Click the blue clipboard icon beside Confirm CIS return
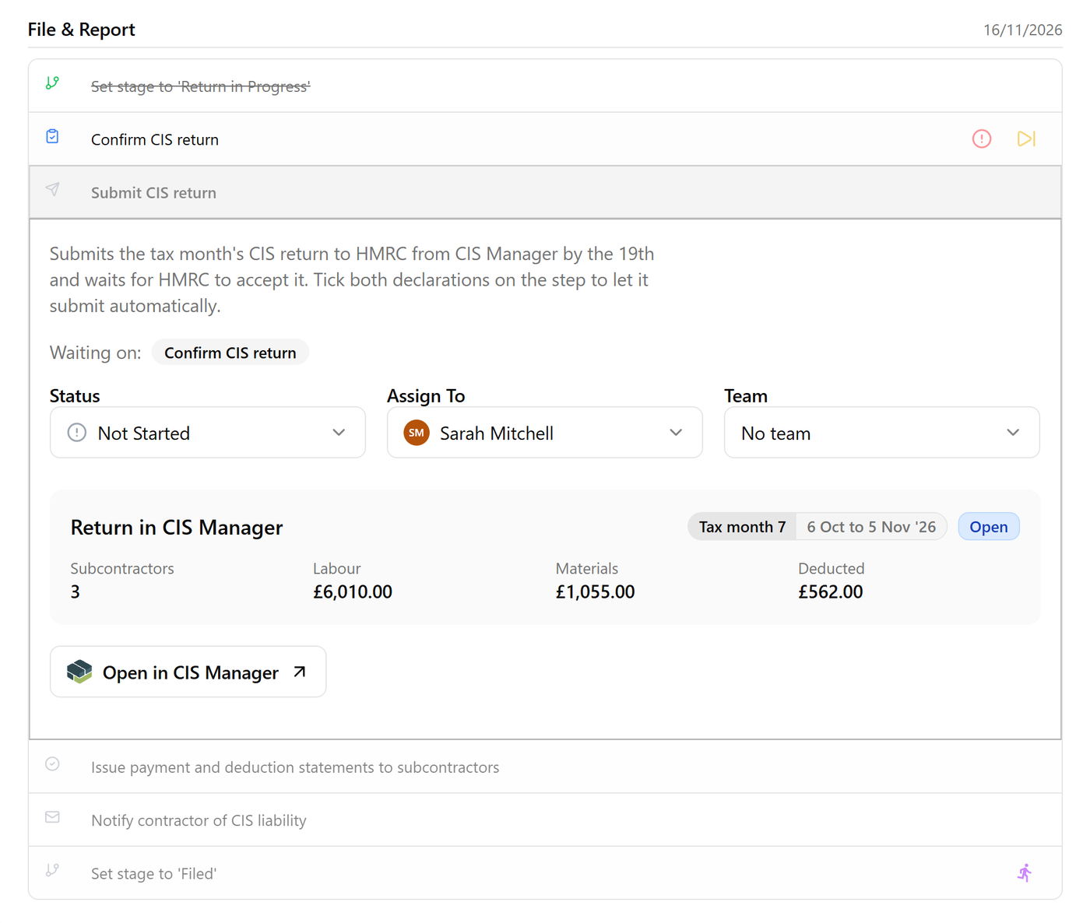Image resolution: width=1090 pixels, height=923 pixels. point(52,136)
